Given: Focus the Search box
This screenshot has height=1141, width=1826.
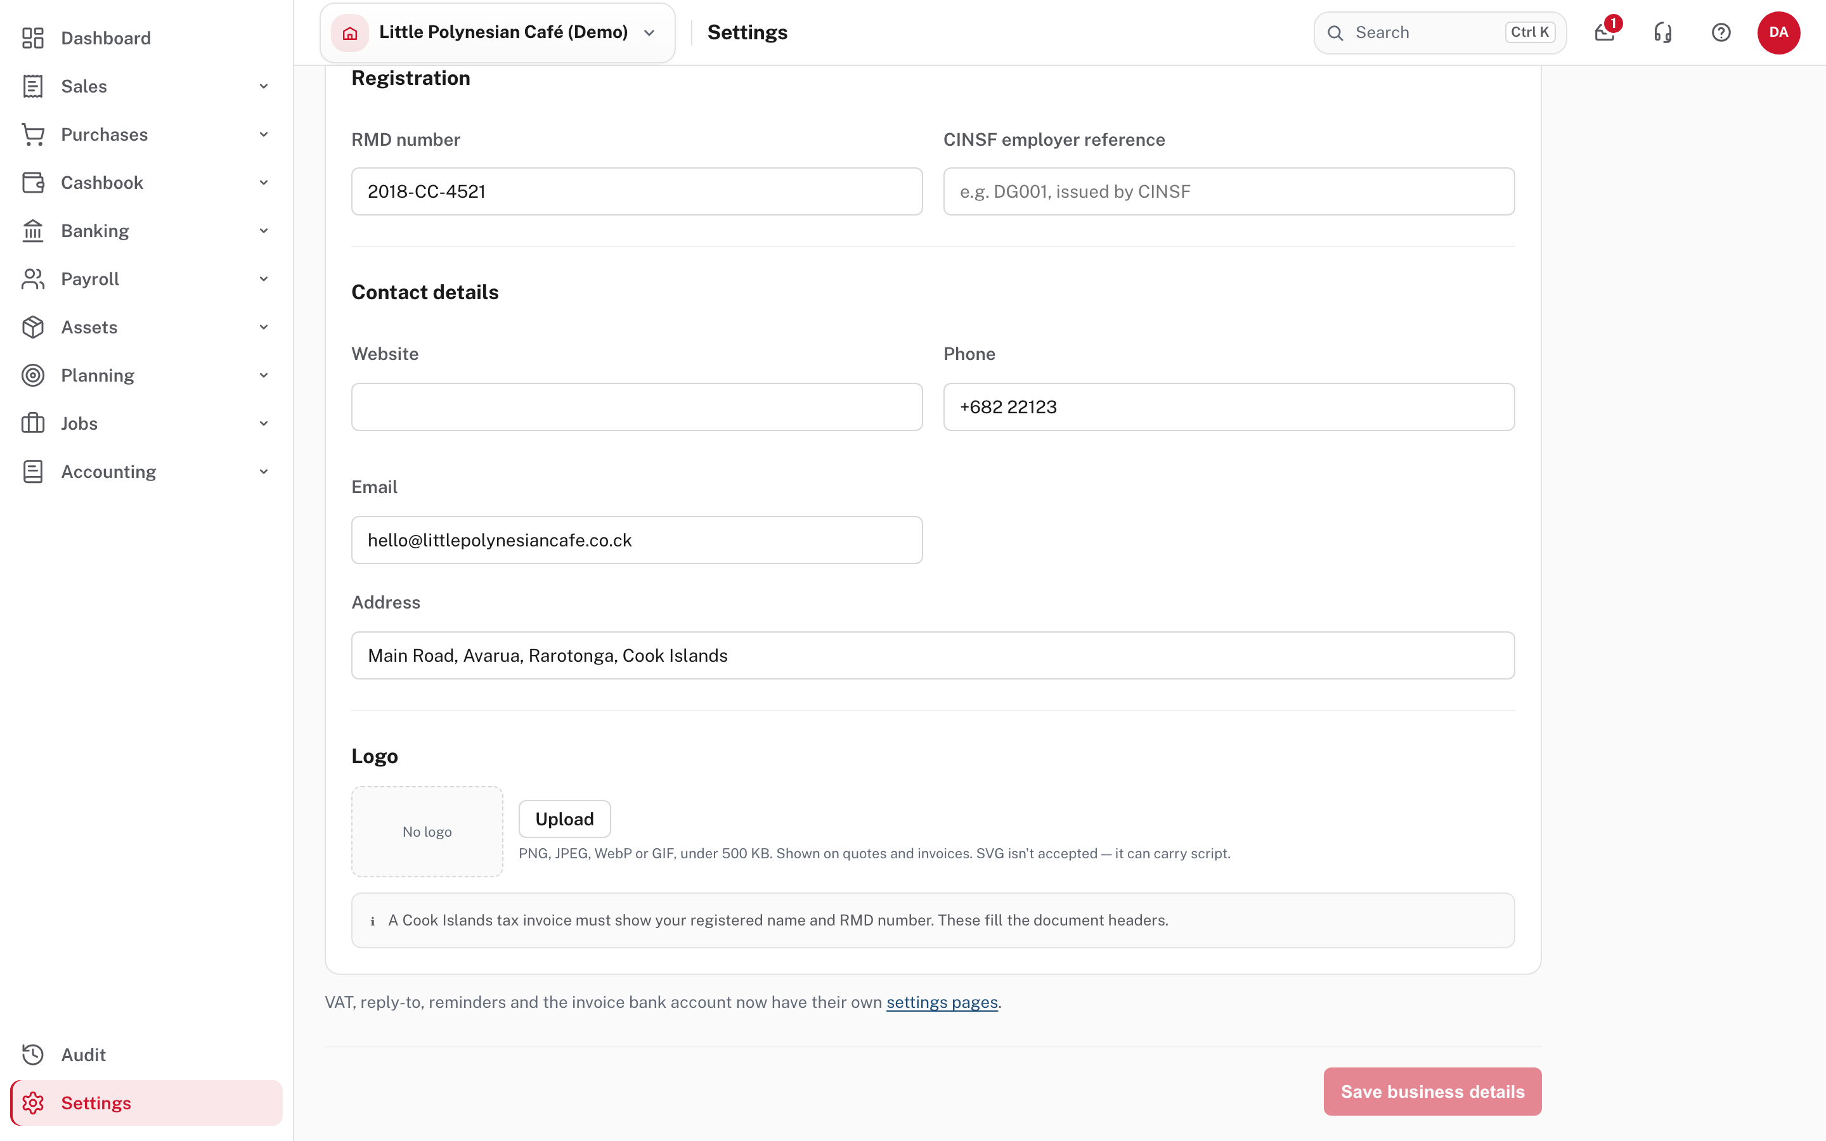Looking at the screenshot, I should (x=1440, y=32).
